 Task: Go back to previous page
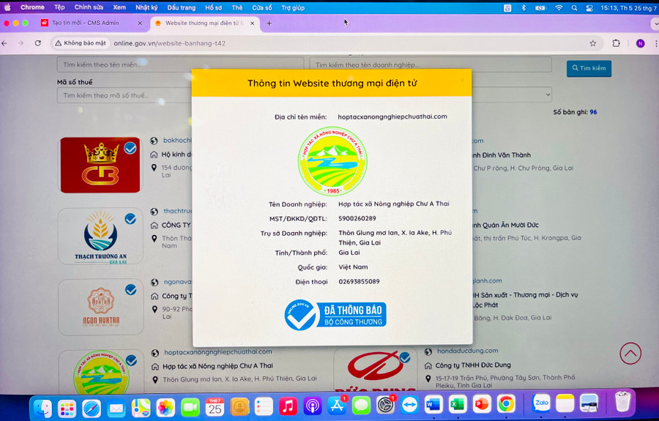[4, 43]
